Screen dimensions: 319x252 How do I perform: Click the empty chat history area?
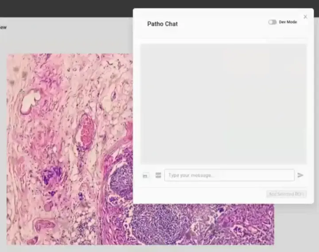223,104
